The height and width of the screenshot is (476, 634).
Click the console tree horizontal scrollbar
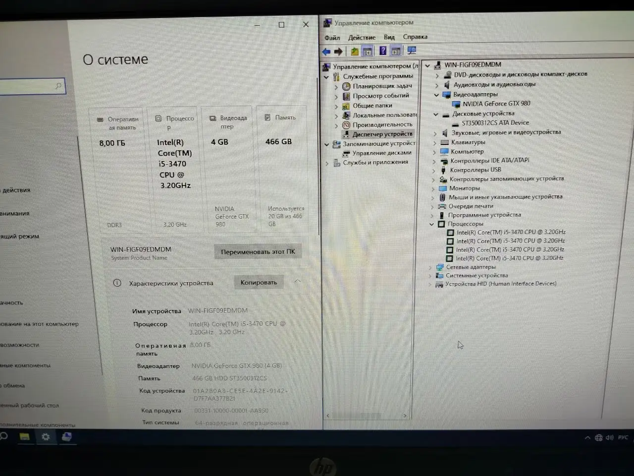[x=367, y=416]
